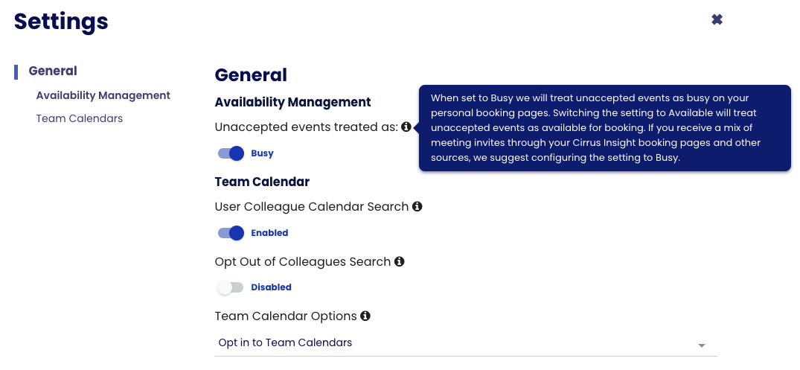
Task: Click info icon beside Unaccepted events treated as
Action: tap(406, 127)
